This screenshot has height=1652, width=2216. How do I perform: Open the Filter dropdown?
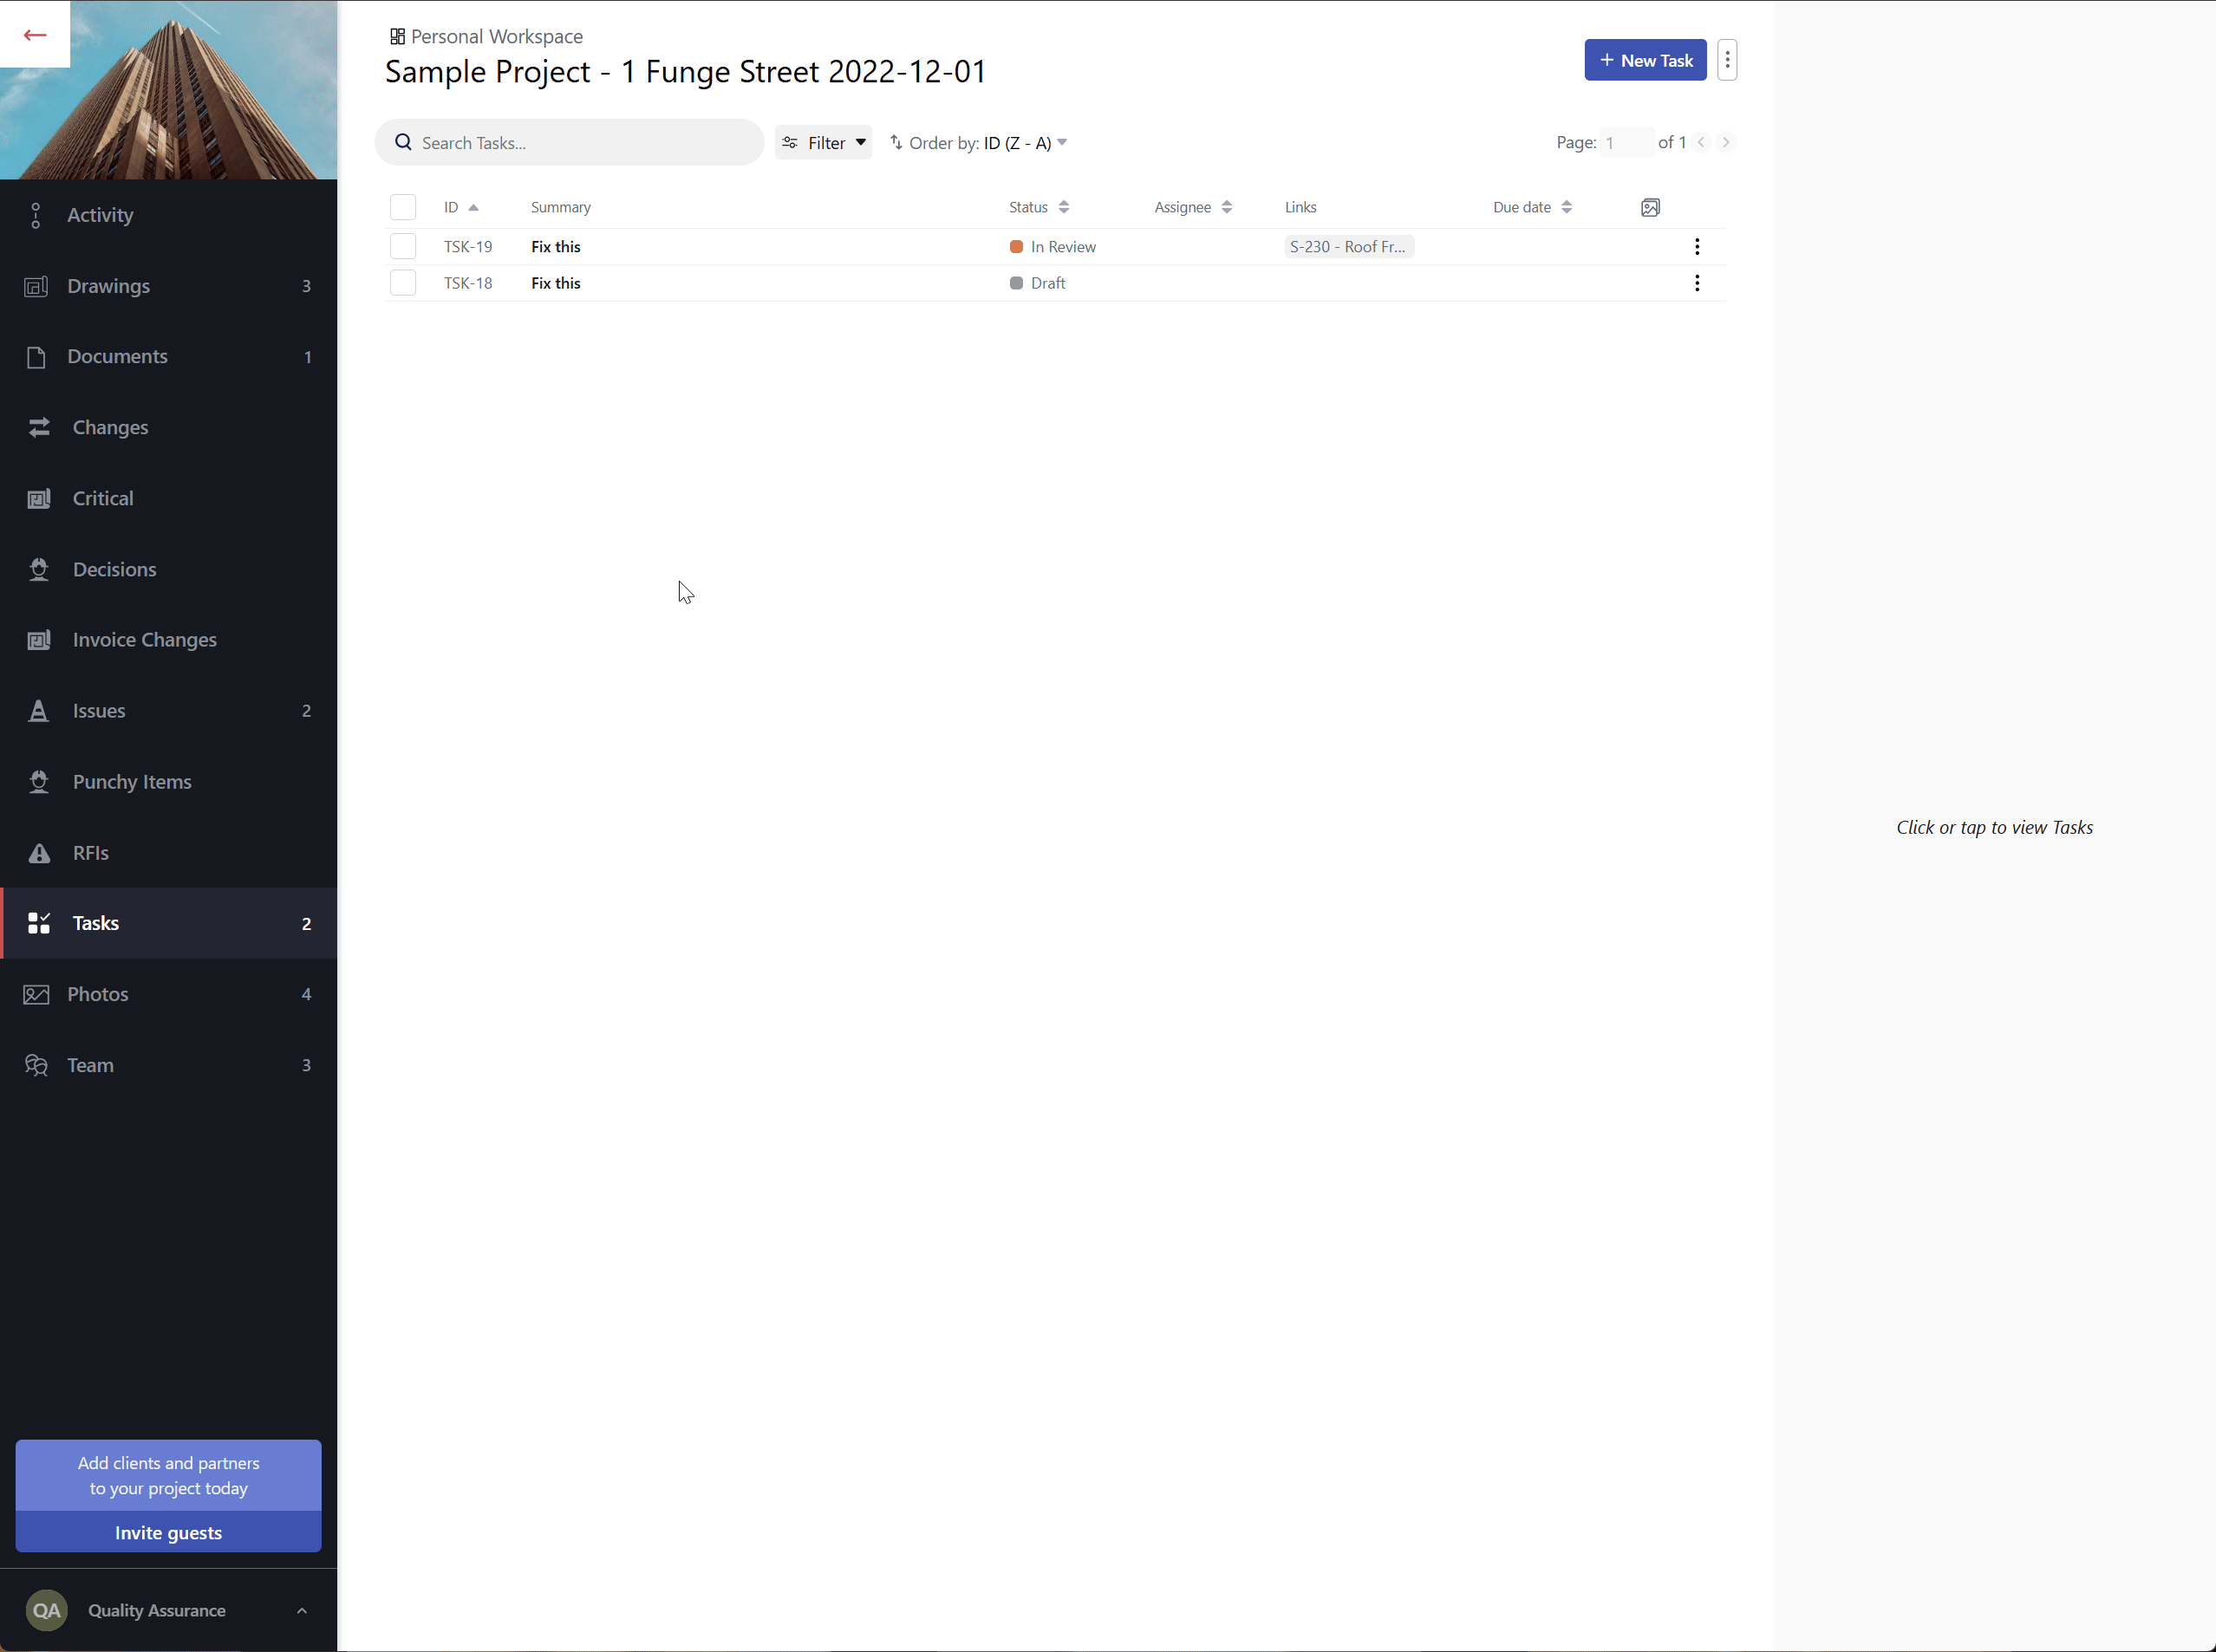(823, 143)
